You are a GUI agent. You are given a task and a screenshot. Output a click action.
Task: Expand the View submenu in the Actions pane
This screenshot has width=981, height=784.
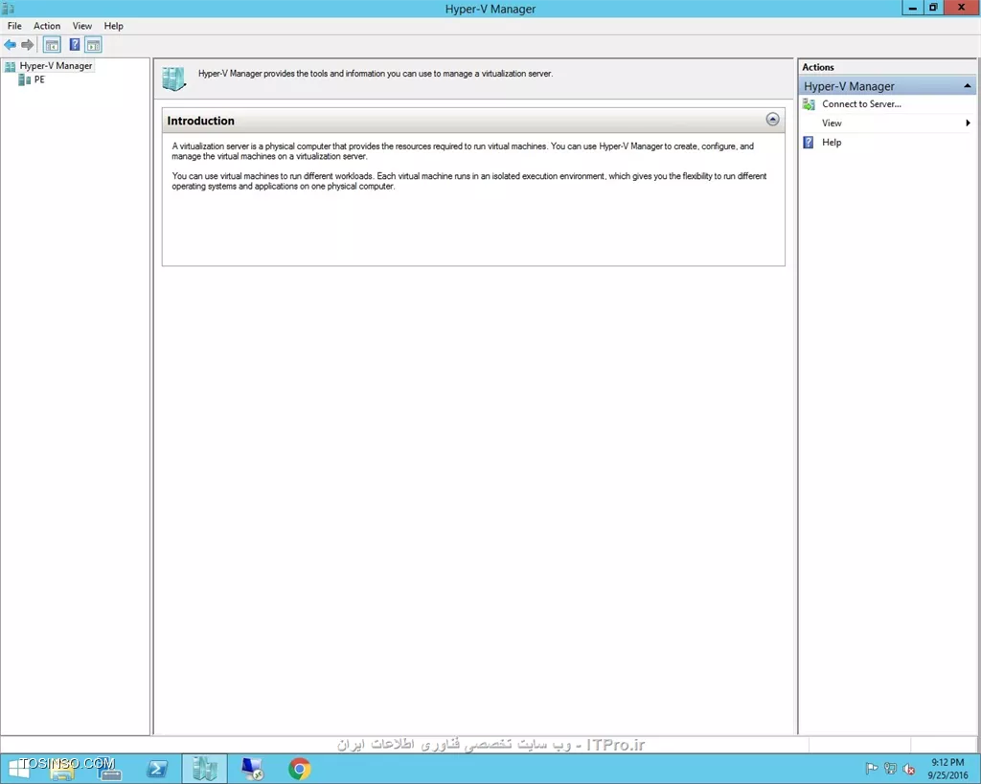(886, 123)
